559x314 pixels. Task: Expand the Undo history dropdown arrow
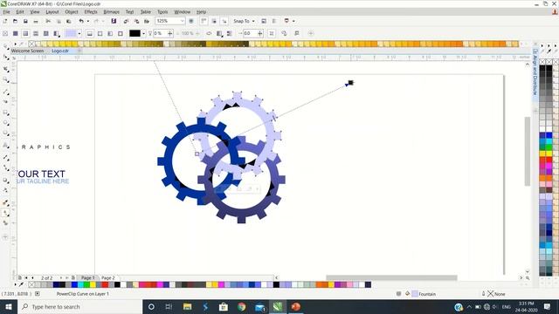coord(88,21)
